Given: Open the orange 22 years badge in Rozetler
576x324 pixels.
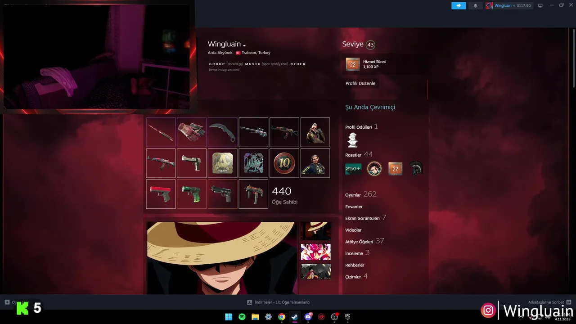Looking at the screenshot, I should pyautogui.click(x=396, y=169).
